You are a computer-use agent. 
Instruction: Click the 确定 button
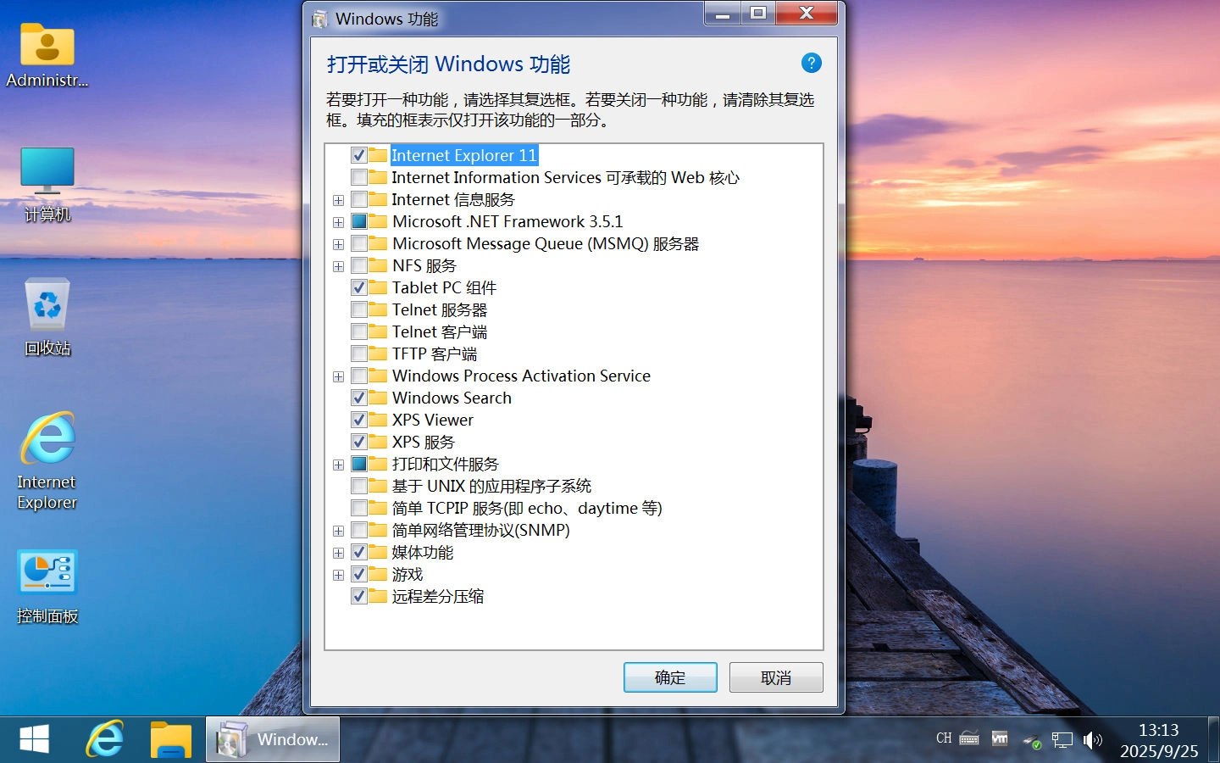670,677
